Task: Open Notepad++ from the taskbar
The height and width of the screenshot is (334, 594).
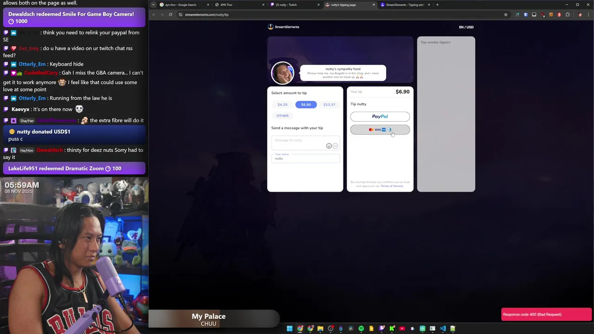Action: point(453,328)
